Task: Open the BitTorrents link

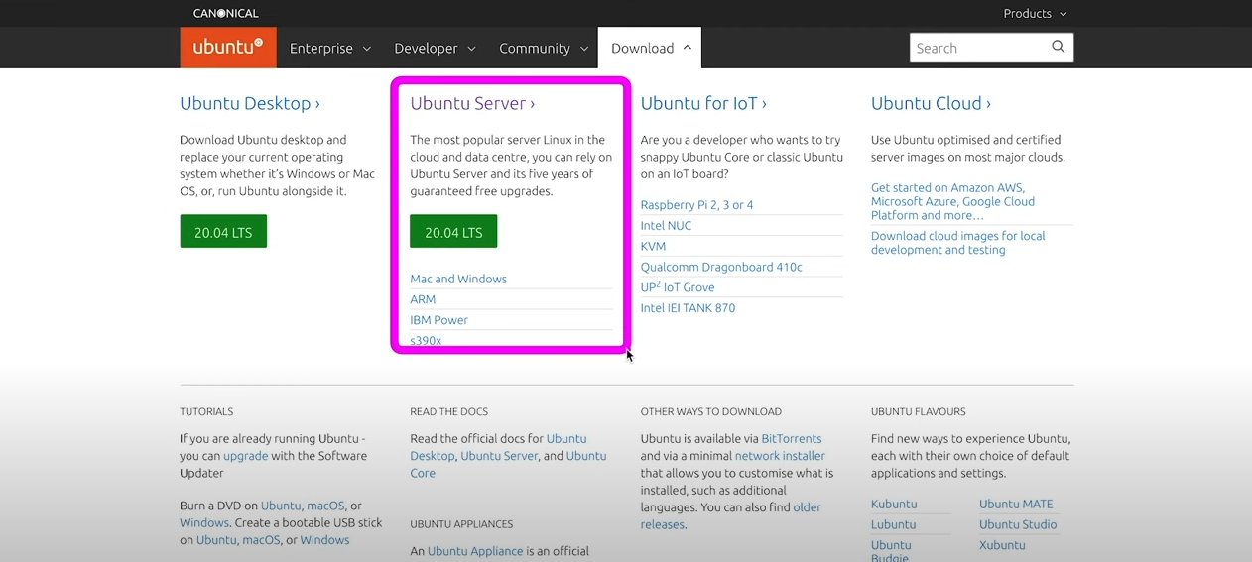Action: point(792,439)
